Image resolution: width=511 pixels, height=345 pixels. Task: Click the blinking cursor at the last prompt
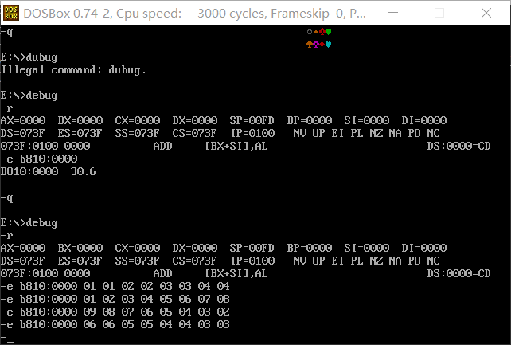(10, 342)
